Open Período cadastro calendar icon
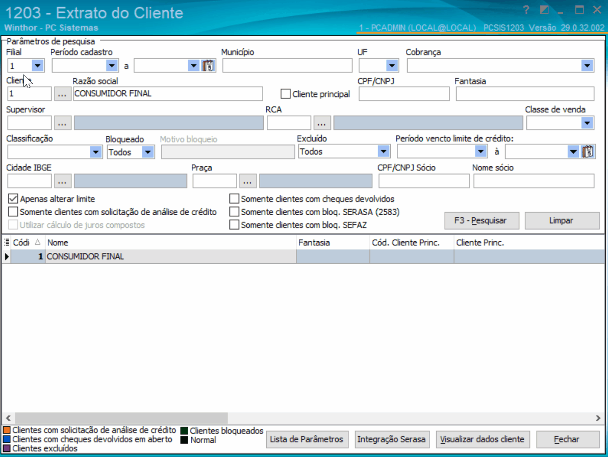Image resolution: width=608 pixels, height=457 pixels. click(209, 65)
